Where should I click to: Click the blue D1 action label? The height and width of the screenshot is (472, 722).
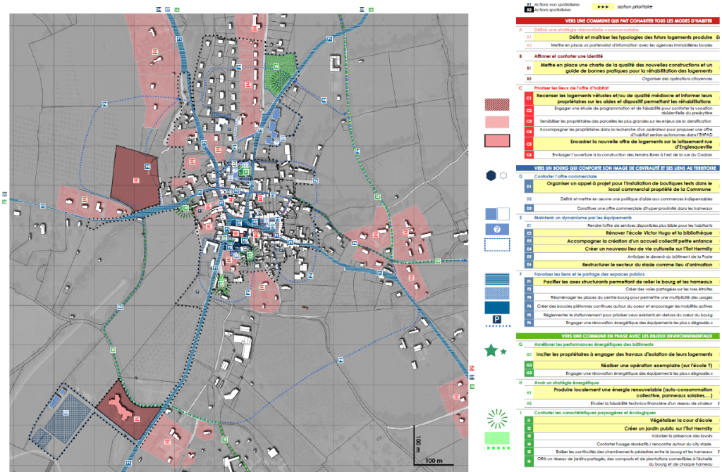click(528, 186)
